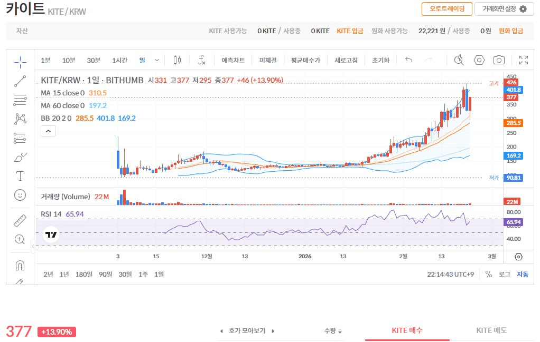Open the indicators fx menu
Image resolution: width=540 pixels, height=342 pixels.
[201, 60]
